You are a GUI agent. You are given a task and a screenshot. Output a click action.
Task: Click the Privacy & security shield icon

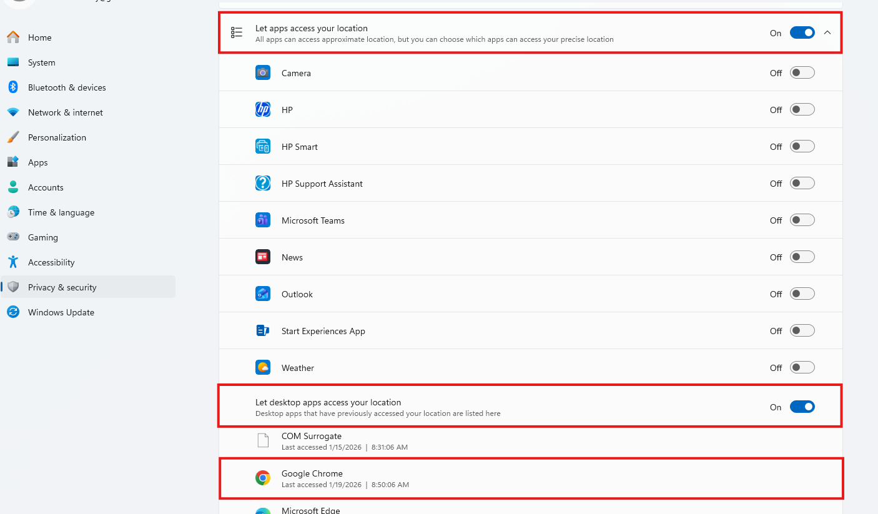pyautogui.click(x=13, y=287)
